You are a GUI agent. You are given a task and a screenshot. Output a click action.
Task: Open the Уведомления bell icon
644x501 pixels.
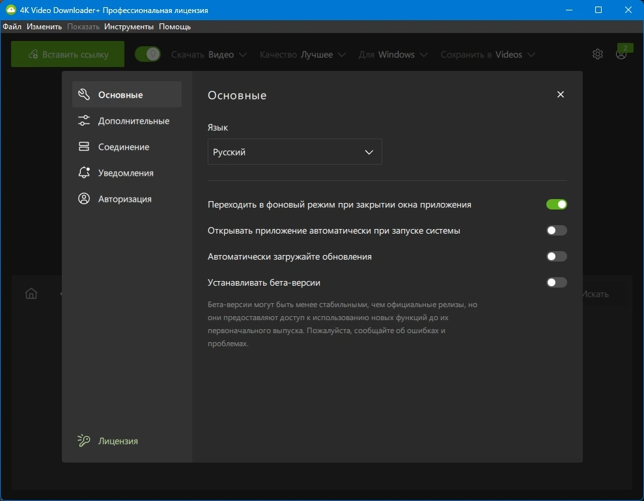(x=84, y=172)
